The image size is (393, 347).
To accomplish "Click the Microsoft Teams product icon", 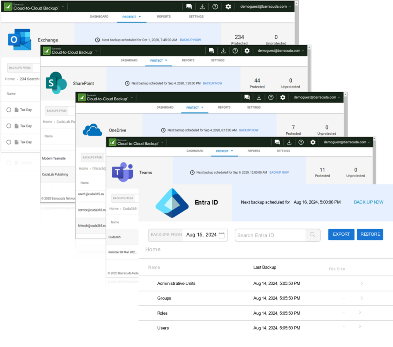I will (x=122, y=172).
